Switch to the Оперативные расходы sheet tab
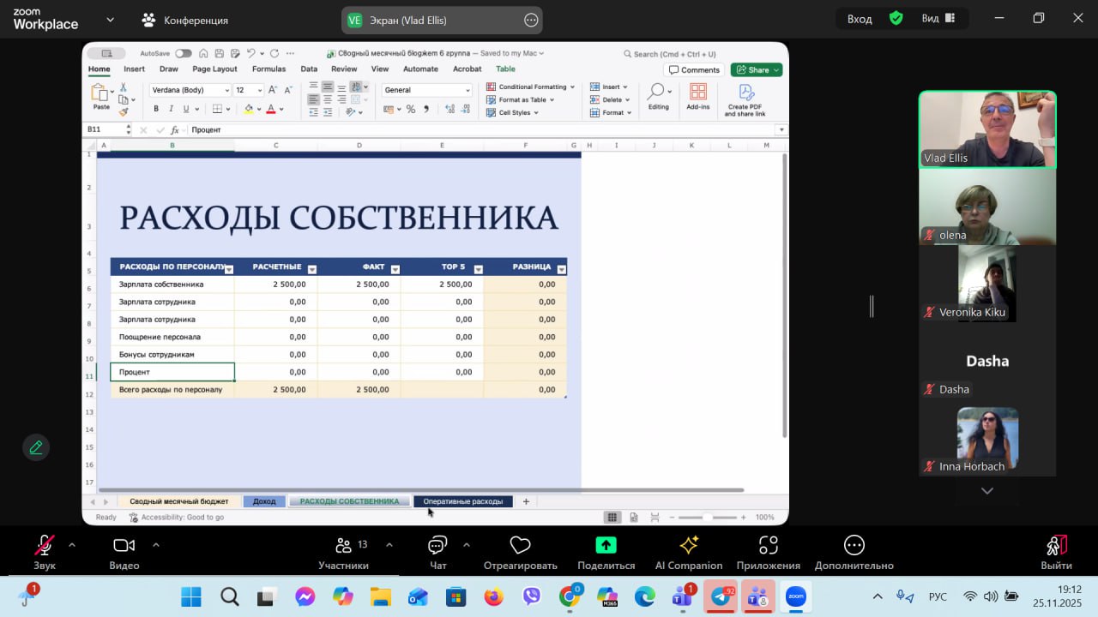 pos(463,501)
